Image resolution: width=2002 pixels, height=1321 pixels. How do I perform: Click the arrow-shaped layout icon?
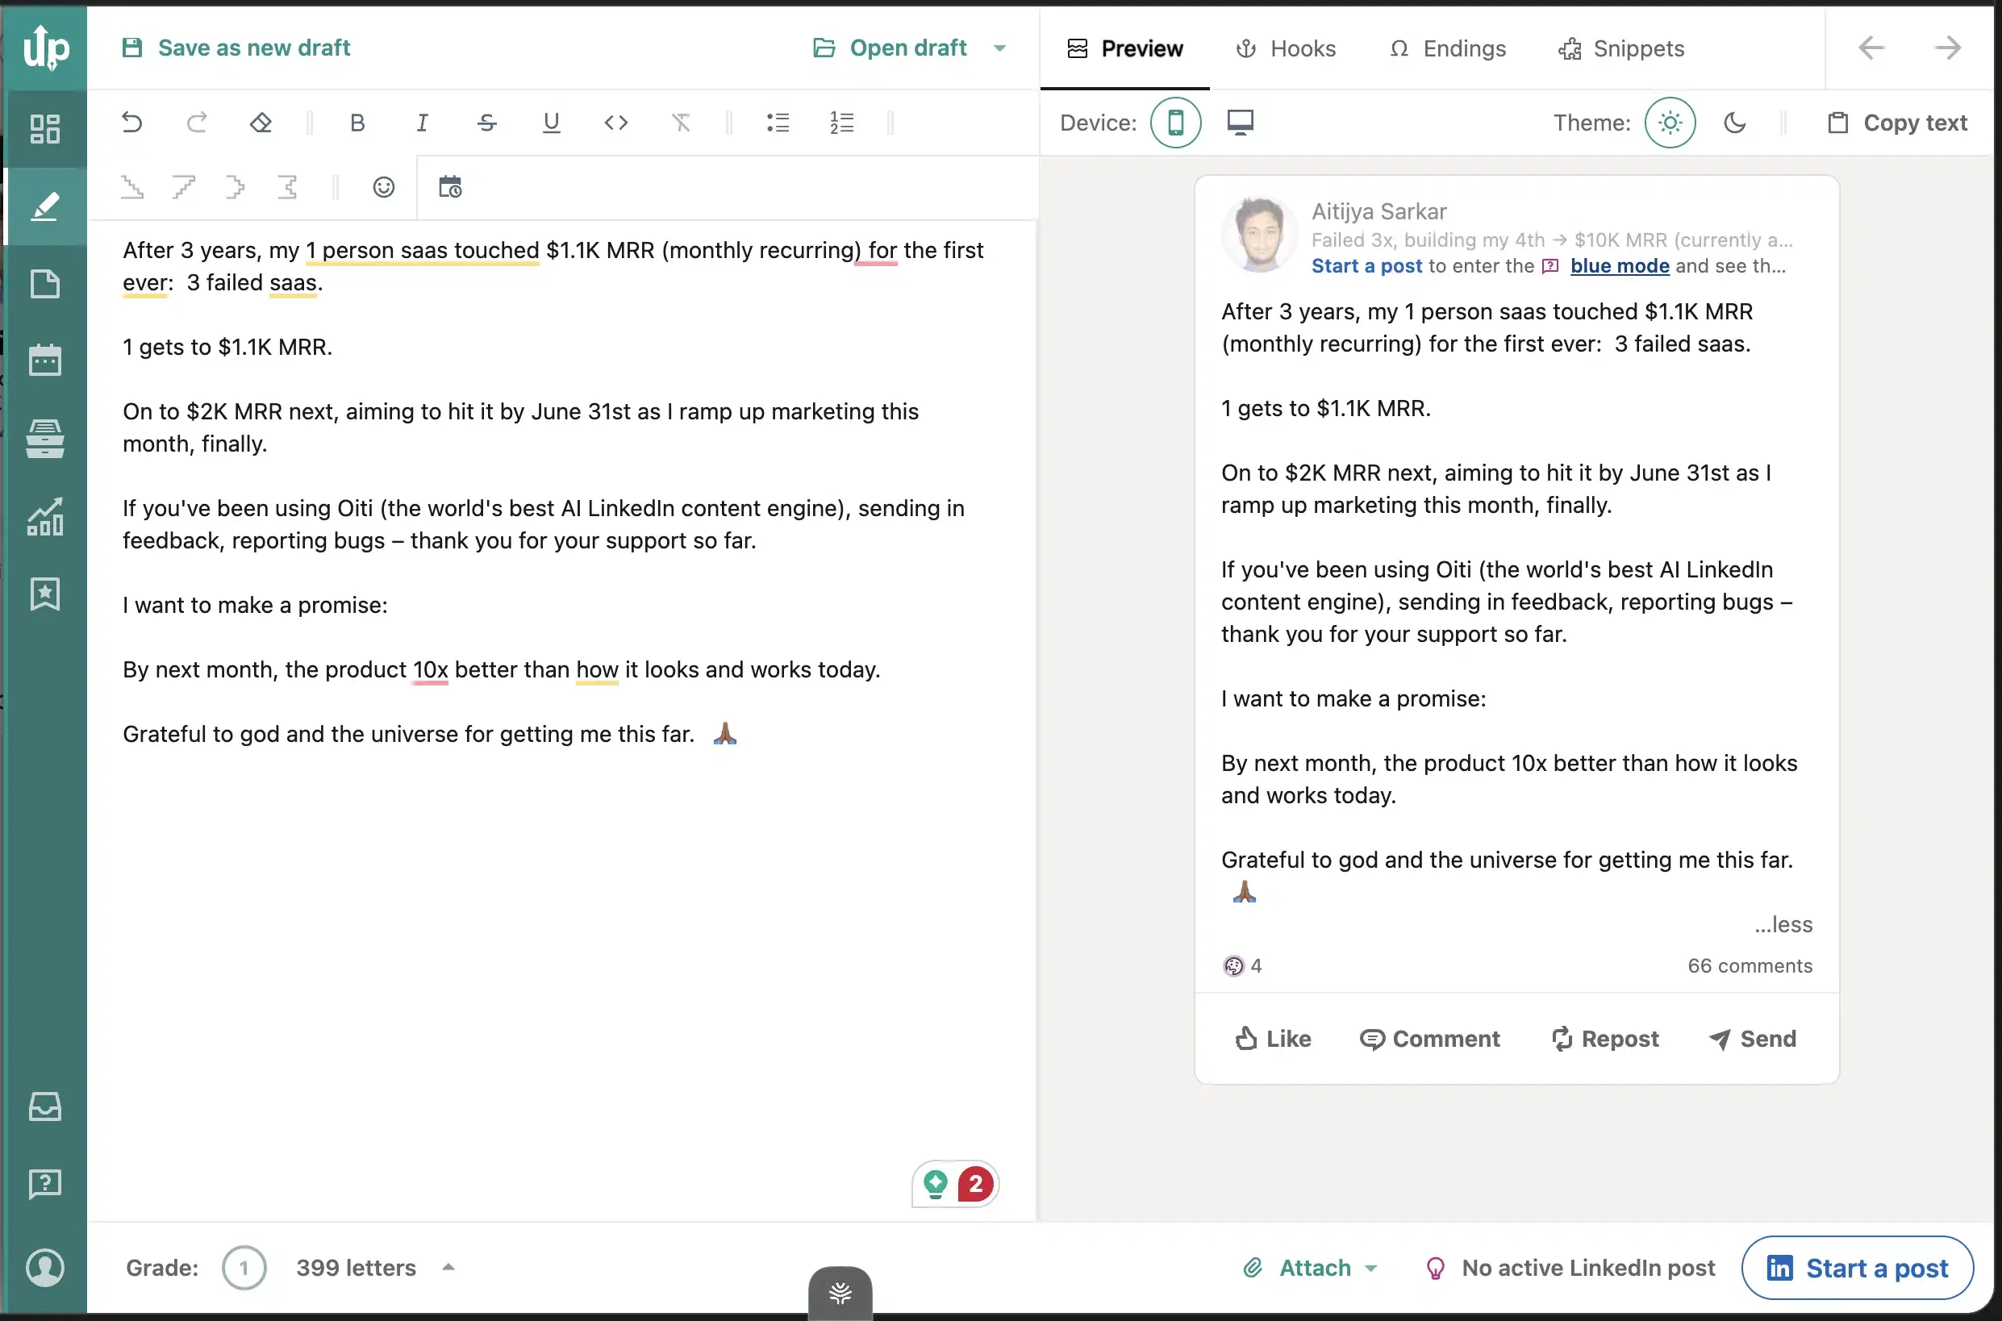tap(235, 187)
